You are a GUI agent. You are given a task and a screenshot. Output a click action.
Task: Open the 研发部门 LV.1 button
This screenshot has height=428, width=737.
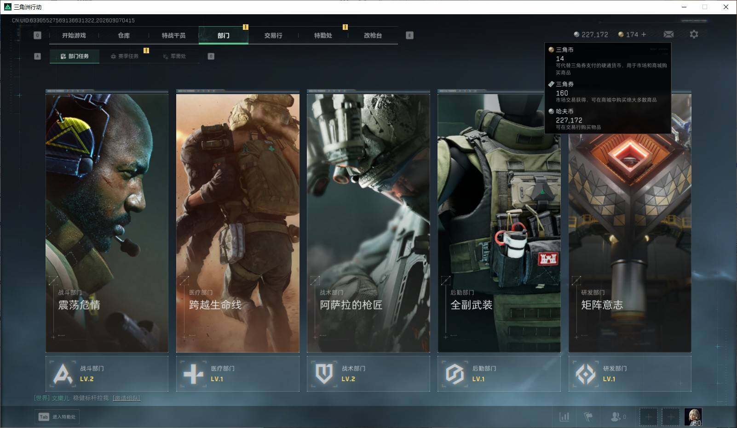630,374
